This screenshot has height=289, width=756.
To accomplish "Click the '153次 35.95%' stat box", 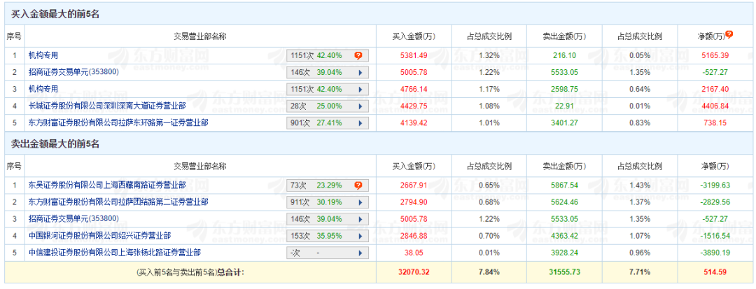I will [x=328, y=236].
